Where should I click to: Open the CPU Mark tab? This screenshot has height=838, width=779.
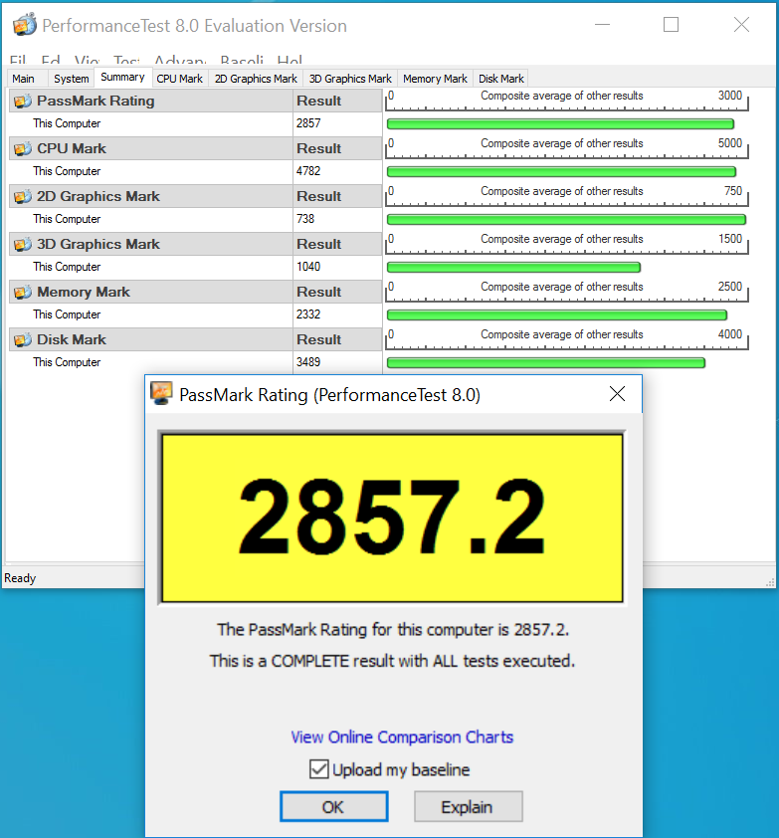coord(179,79)
